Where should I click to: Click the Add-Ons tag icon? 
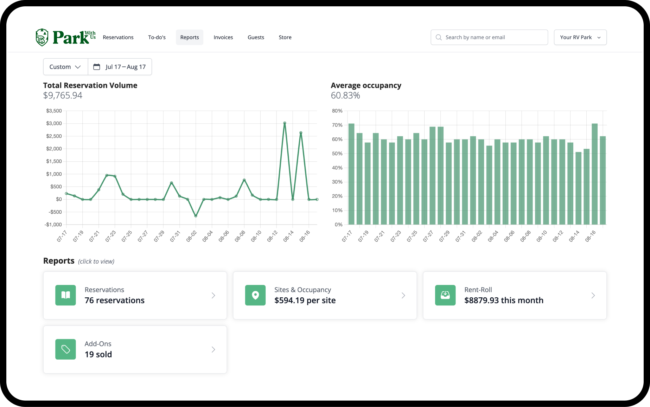[x=65, y=349]
